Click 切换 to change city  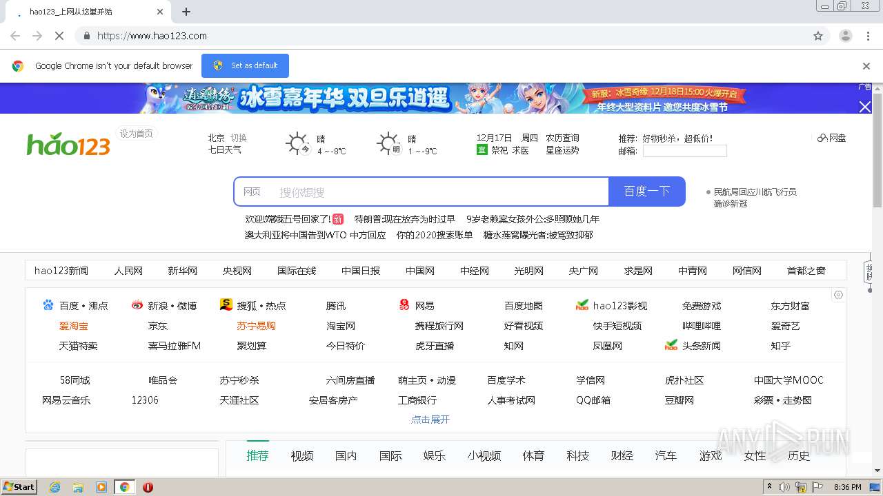[238, 138]
